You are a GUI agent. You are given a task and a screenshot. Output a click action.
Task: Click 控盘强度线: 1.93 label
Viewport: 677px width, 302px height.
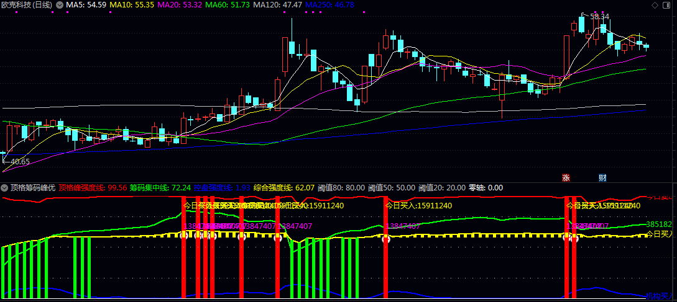(221, 188)
